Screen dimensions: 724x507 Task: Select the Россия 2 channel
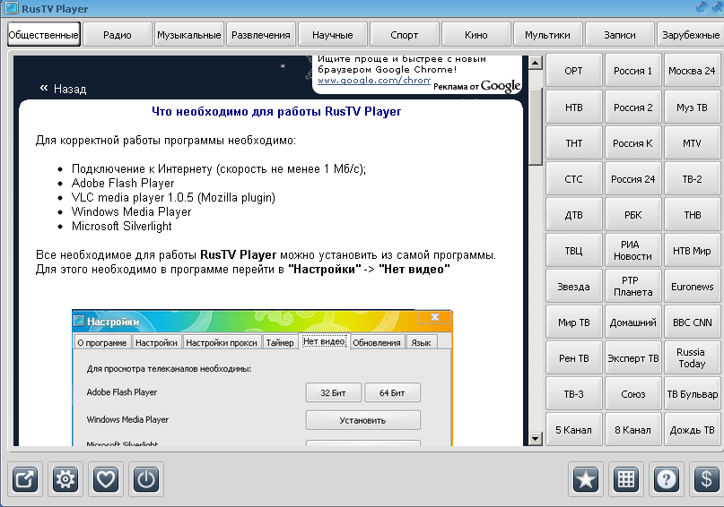click(633, 107)
